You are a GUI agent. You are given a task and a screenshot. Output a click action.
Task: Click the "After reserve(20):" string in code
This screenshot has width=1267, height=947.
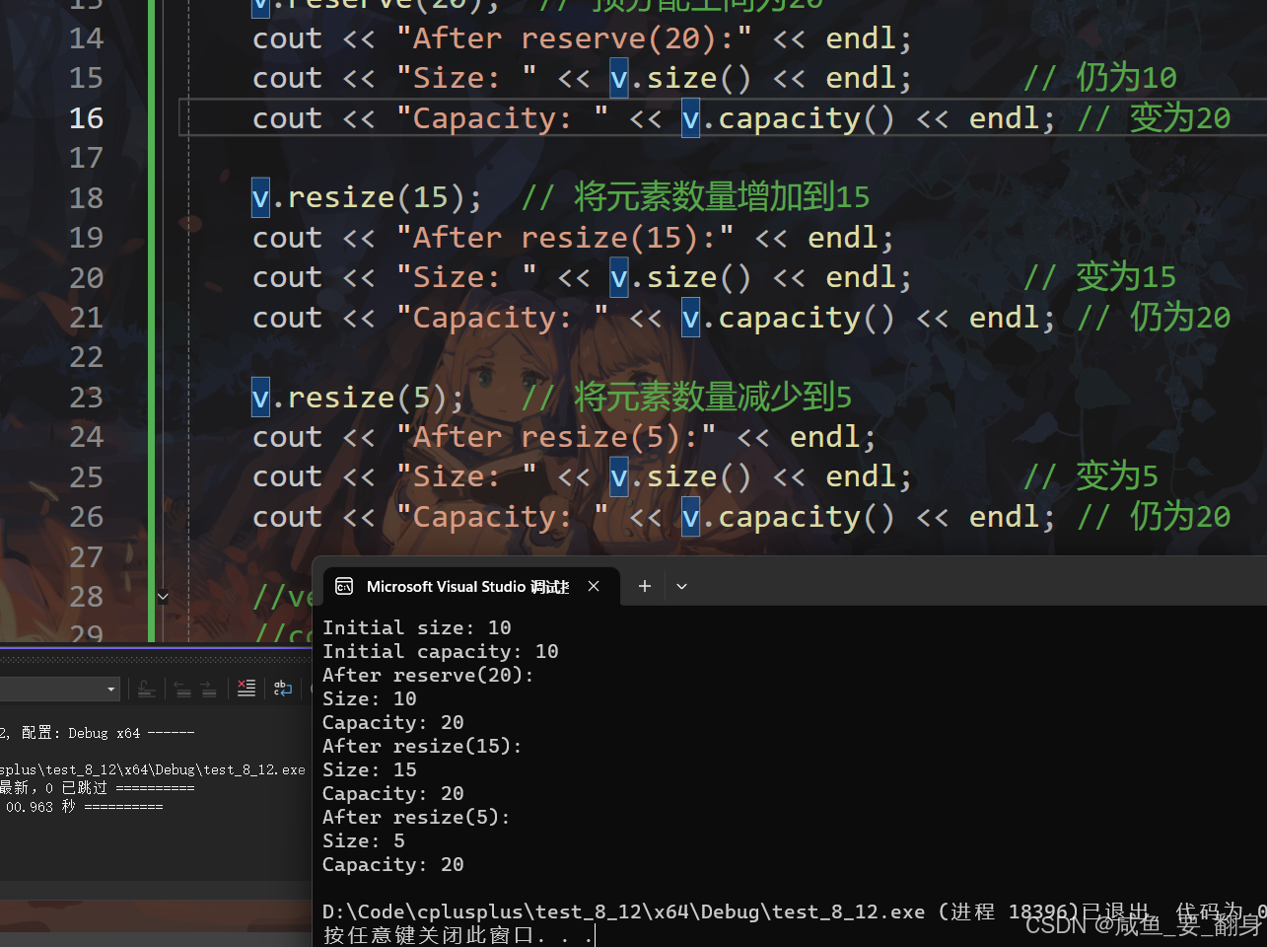tap(574, 38)
